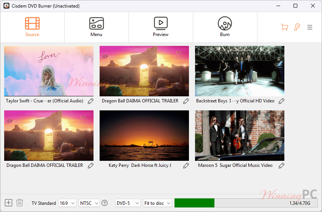
Task: Click the Maroon 5 Sugar title
Action: [235, 165]
